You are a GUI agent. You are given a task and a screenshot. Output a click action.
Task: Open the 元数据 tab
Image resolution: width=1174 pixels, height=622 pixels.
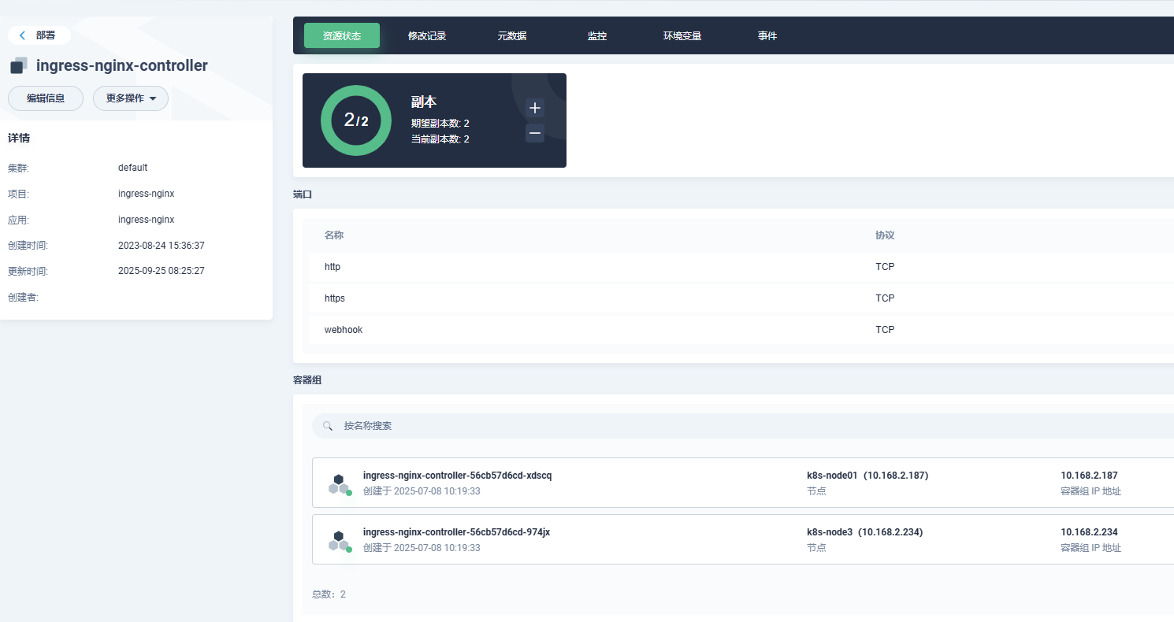(512, 36)
